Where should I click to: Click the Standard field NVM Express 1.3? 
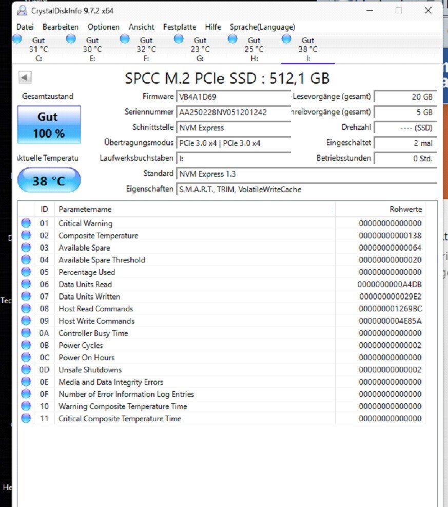(306, 174)
